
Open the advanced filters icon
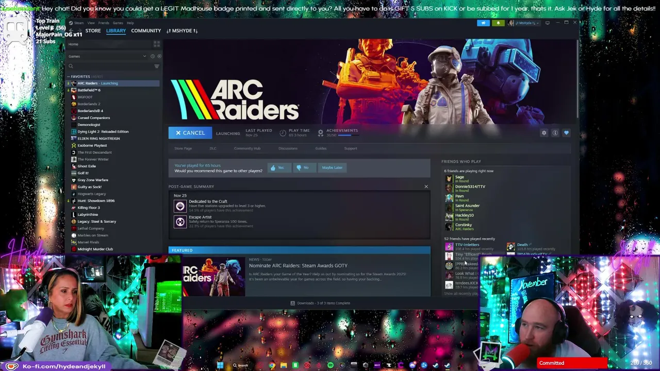pos(157,66)
